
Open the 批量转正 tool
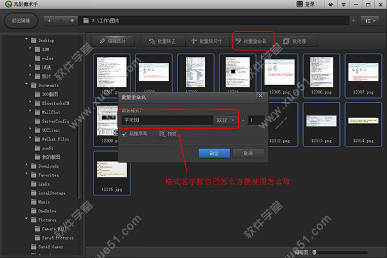163,41
